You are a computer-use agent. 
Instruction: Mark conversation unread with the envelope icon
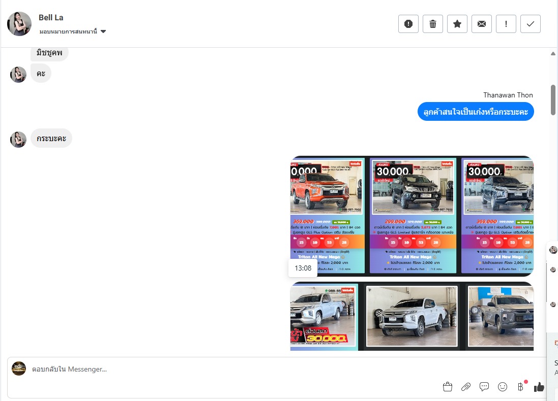(x=482, y=24)
